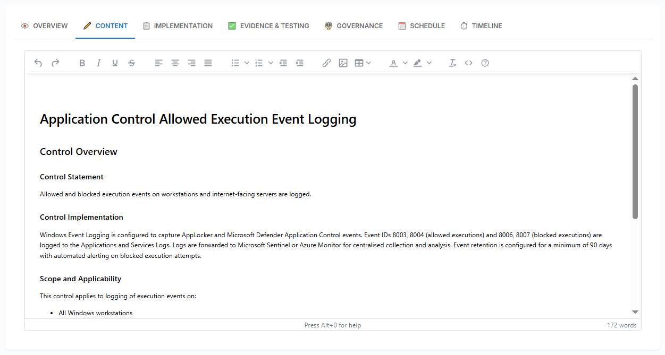Toggle strikethrough formatting
665x355 pixels.
pyautogui.click(x=131, y=63)
